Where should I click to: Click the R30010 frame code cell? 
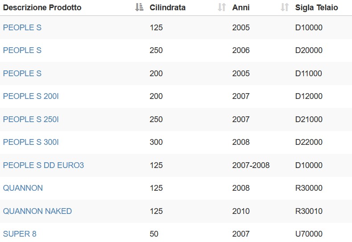[309, 211]
